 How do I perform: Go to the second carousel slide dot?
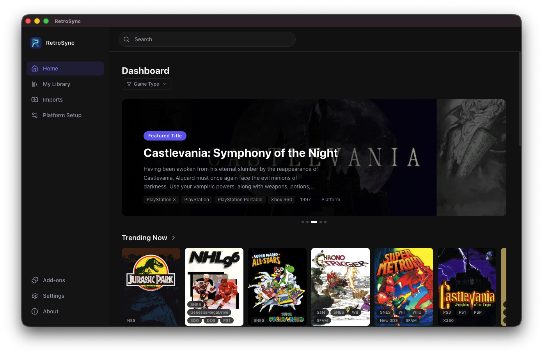[307, 222]
